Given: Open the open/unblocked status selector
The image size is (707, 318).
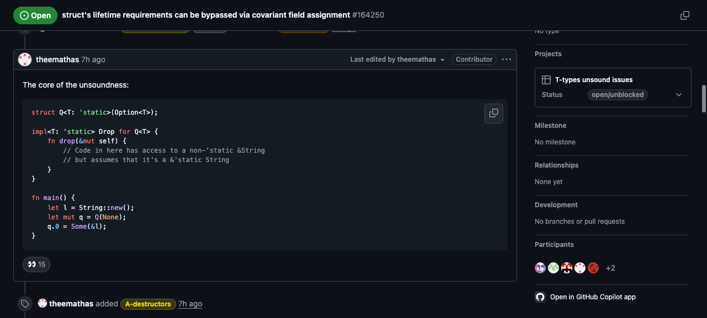Looking at the screenshot, I should 618,95.
